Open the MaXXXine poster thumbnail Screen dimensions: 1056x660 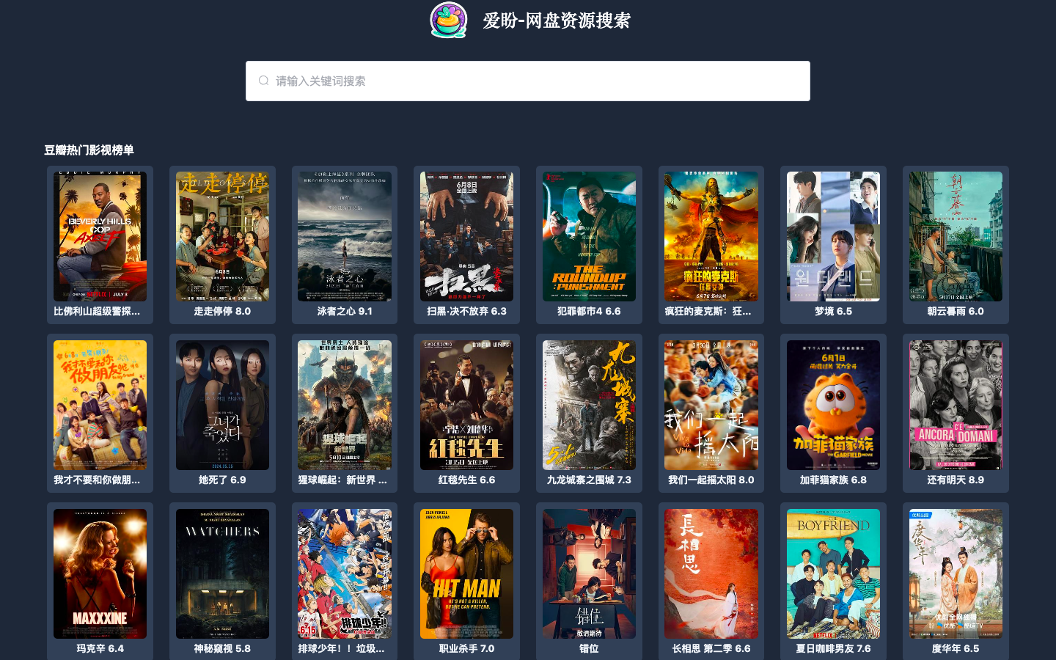[x=100, y=573]
